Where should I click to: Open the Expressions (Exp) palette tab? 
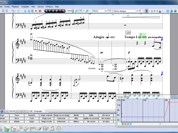click(x=7, y=129)
